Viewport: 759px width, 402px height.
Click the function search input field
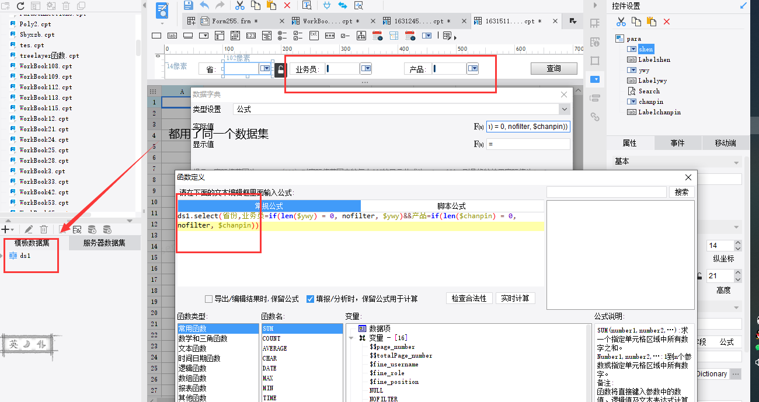point(606,192)
